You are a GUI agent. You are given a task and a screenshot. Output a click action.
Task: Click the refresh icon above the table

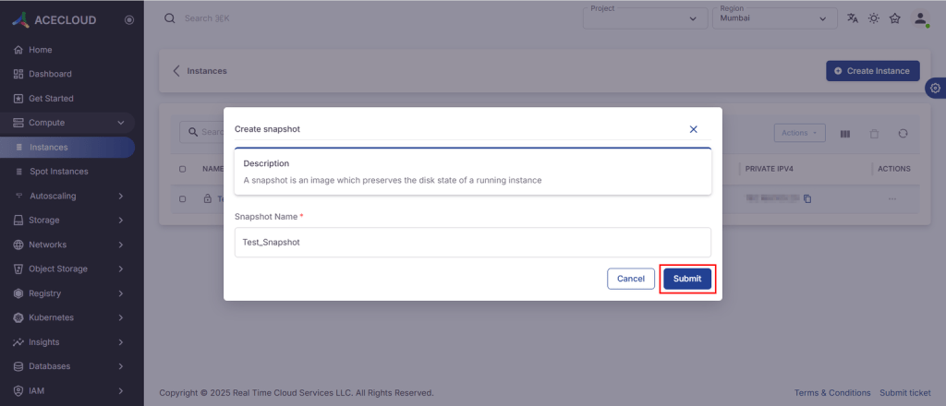click(x=903, y=134)
